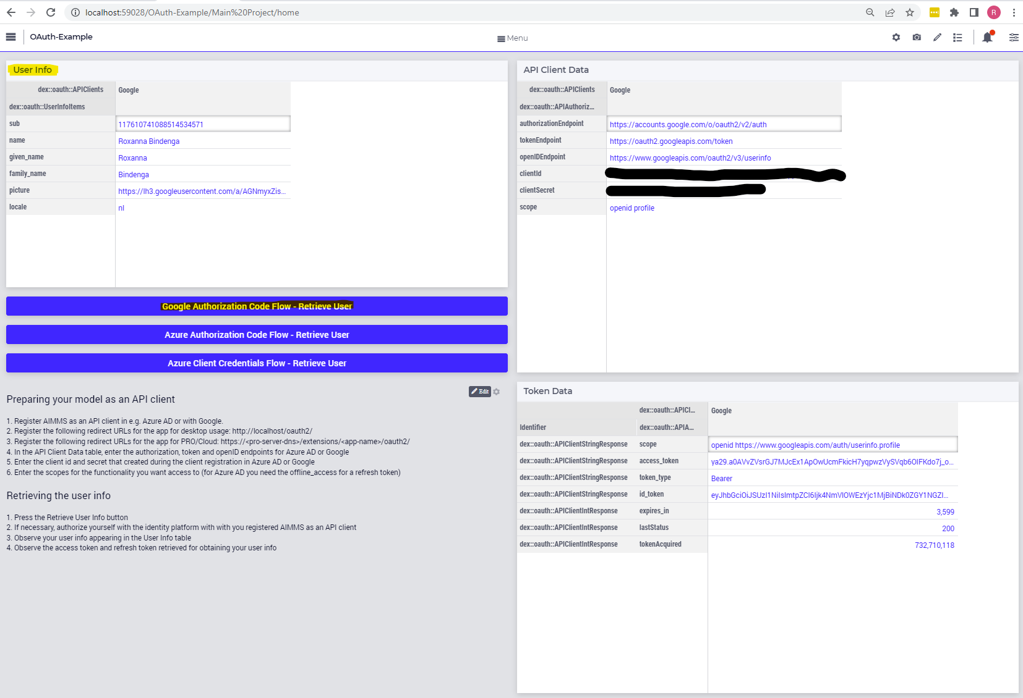Click dex::oauth::UserInfoItems header label
Viewport: 1023px width, 698px height.
click(x=47, y=107)
